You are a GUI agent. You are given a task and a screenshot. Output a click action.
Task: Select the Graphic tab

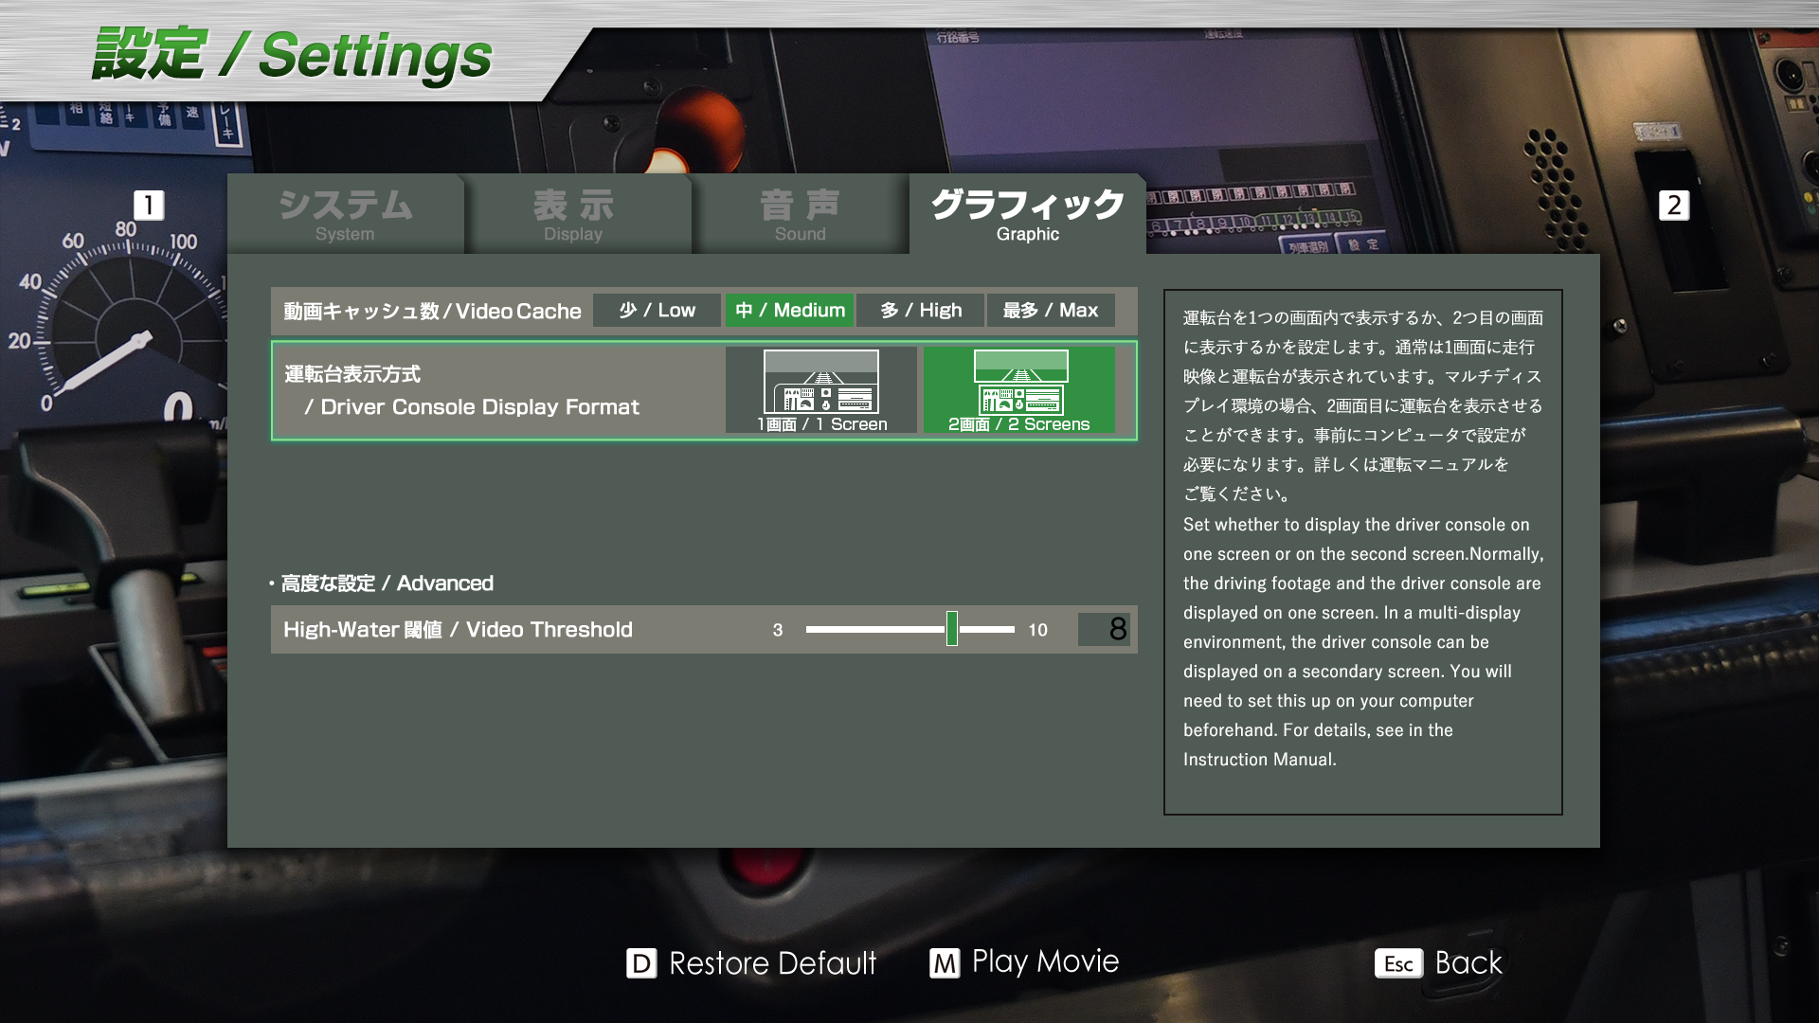[x=1028, y=214]
